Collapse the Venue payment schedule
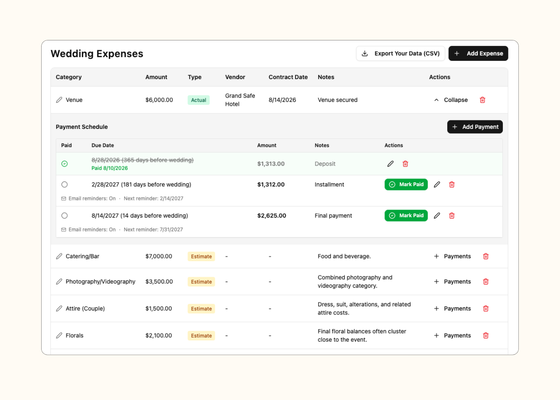Image resolution: width=560 pixels, height=400 pixels. 451,100
